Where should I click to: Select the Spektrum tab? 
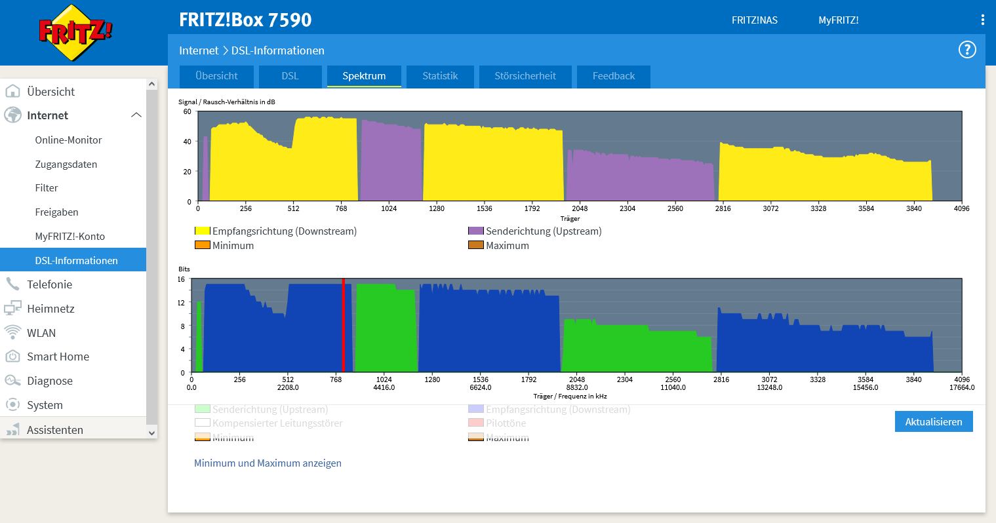[364, 76]
